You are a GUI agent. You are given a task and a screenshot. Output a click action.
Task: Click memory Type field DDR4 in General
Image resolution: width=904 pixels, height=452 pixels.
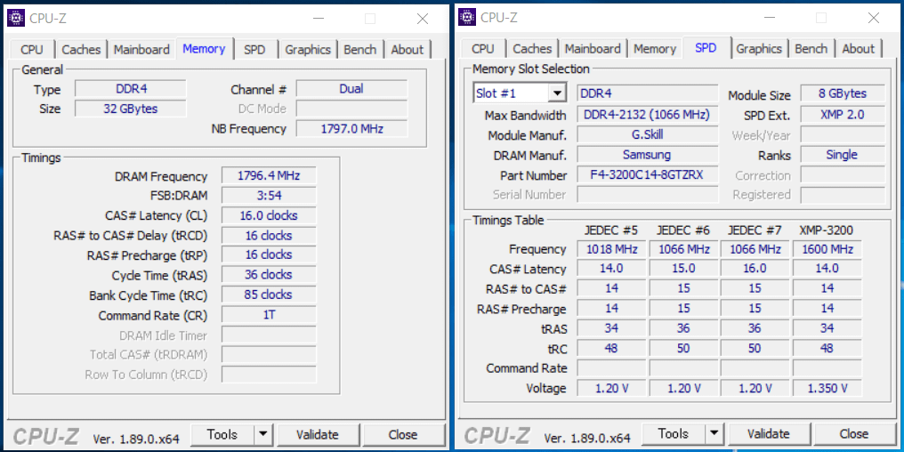coord(131,89)
